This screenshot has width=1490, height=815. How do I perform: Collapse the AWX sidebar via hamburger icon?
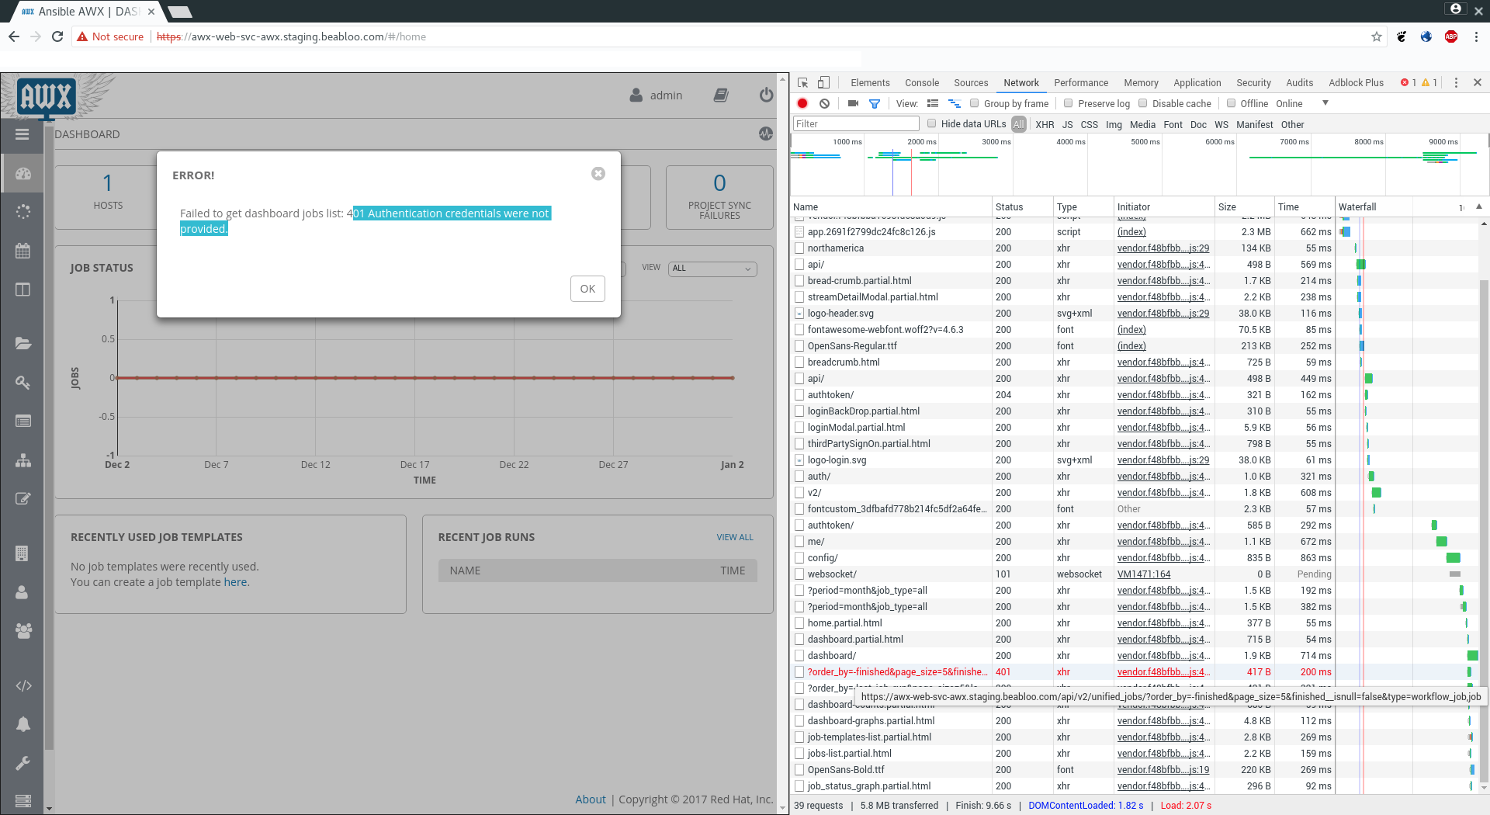click(22, 134)
